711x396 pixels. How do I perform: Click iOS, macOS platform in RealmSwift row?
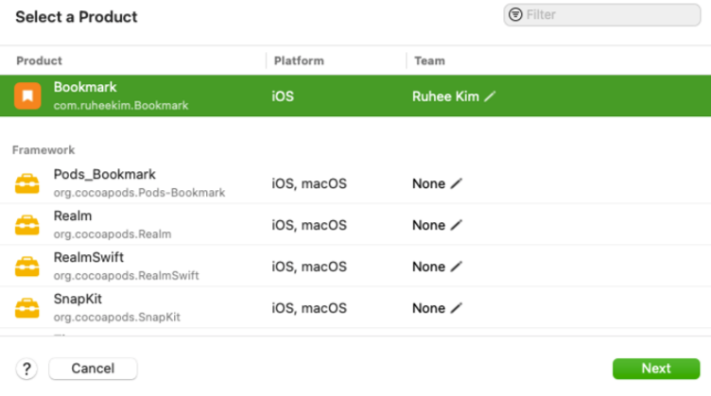309,267
